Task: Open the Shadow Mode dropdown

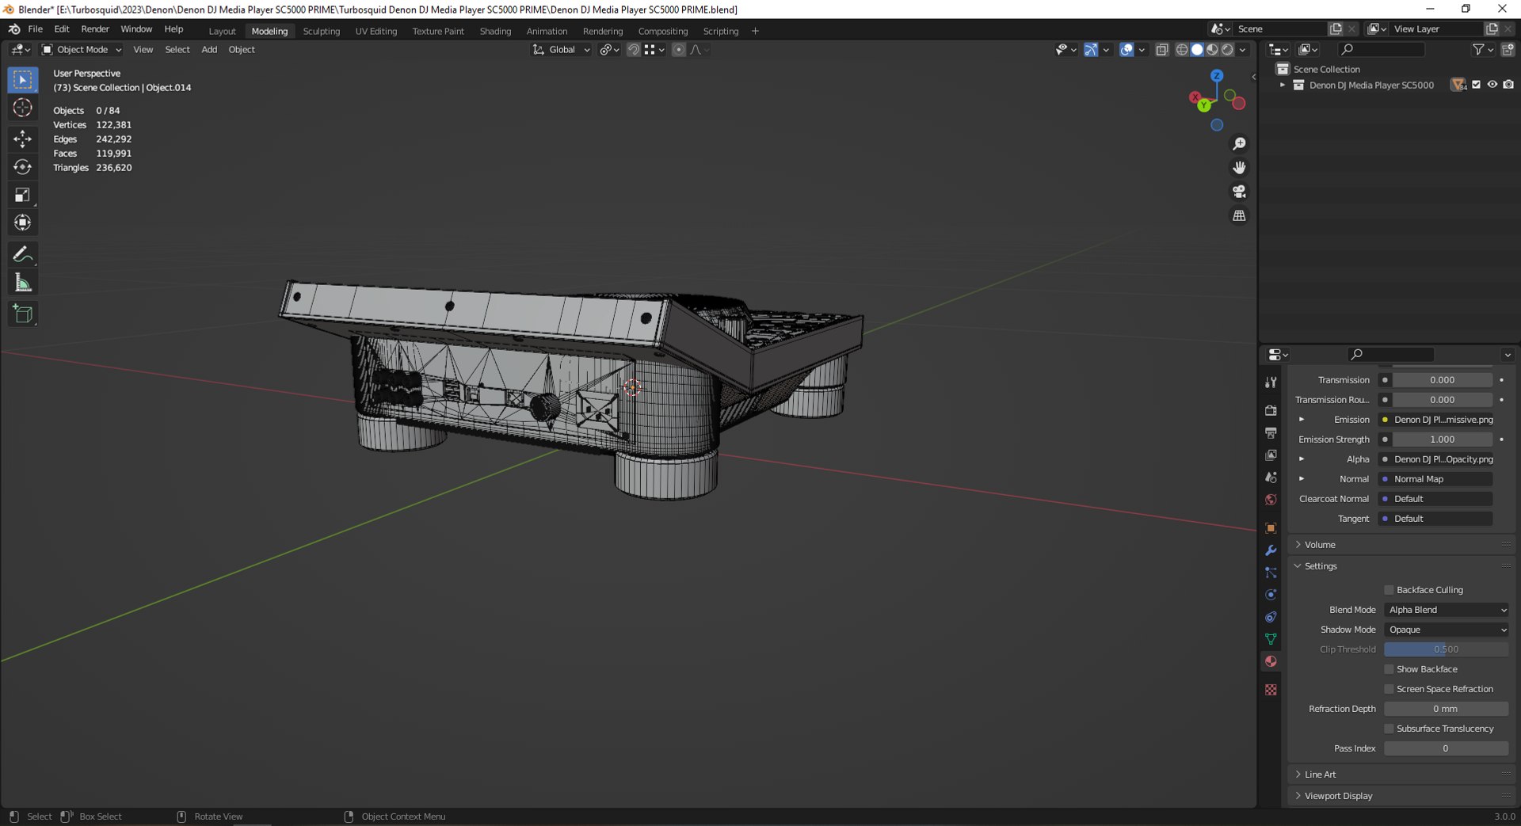Action: 1446,630
